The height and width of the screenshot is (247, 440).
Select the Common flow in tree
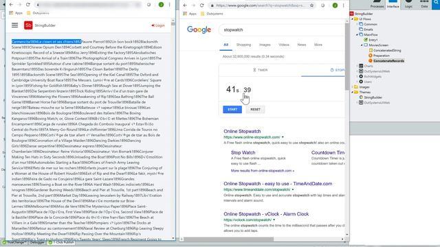368,24
